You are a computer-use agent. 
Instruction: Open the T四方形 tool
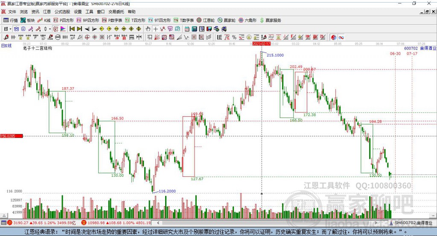point(135,20)
